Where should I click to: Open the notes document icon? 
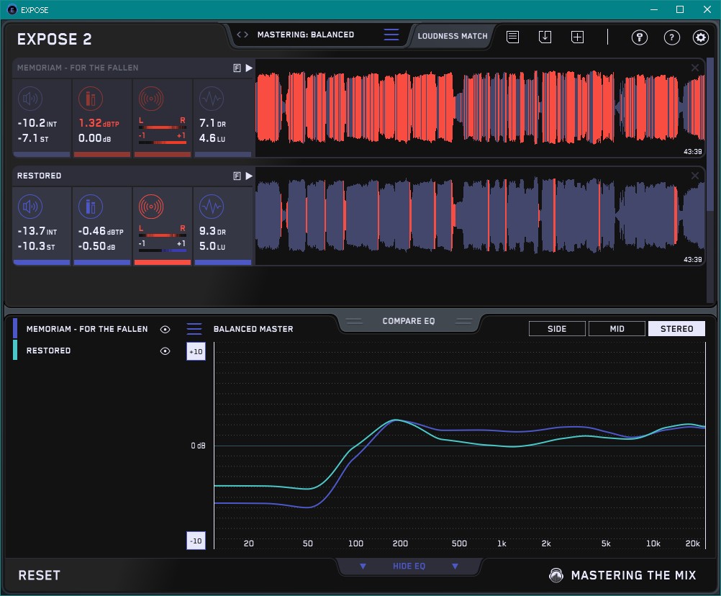[512, 37]
